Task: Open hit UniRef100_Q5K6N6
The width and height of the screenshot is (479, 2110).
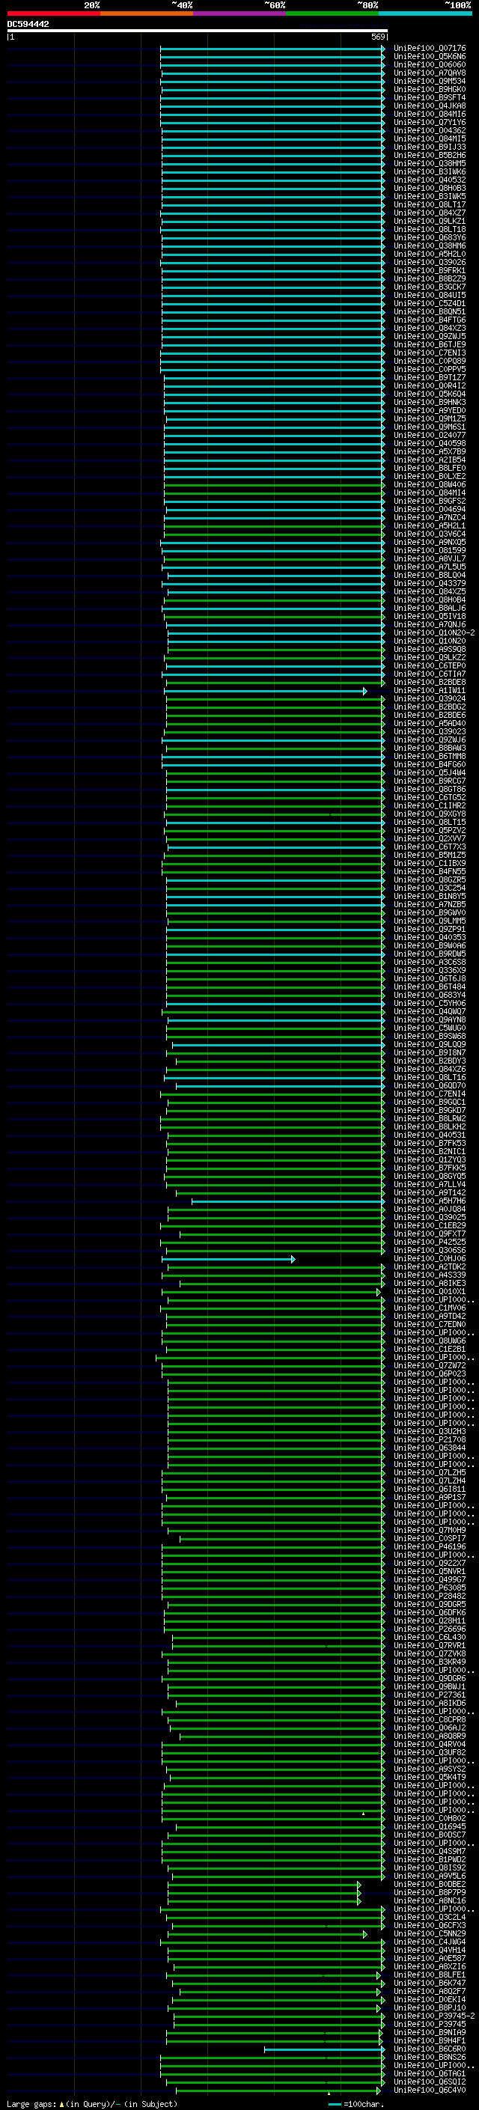Action: click(x=430, y=57)
